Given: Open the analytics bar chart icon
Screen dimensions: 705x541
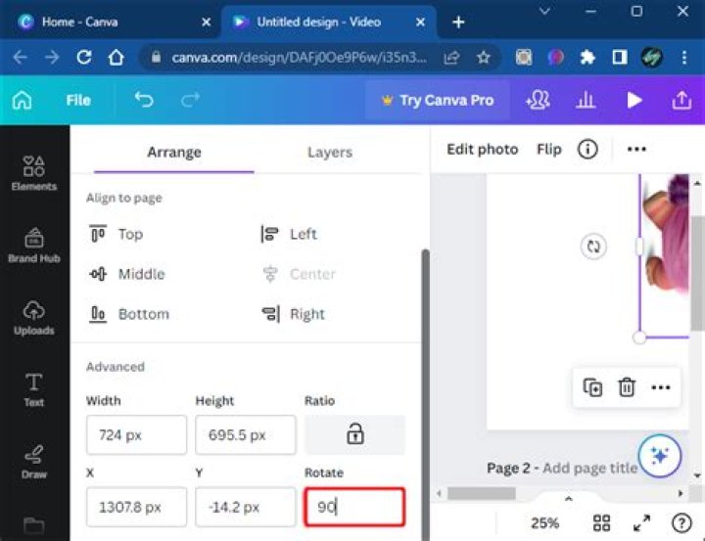Looking at the screenshot, I should pyautogui.click(x=586, y=100).
